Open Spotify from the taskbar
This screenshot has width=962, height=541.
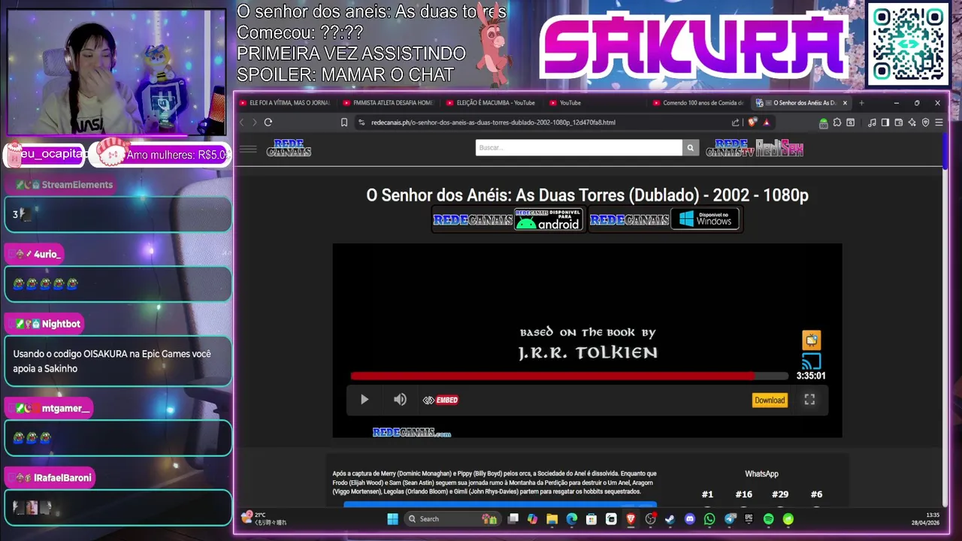click(x=769, y=518)
